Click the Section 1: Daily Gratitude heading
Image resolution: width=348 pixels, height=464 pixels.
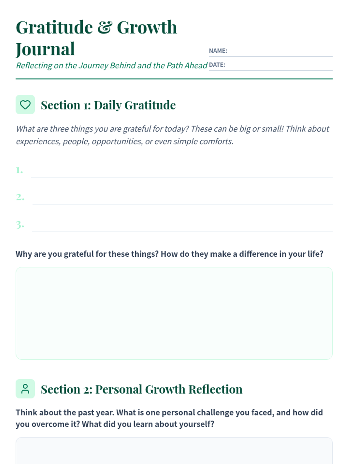click(x=108, y=105)
